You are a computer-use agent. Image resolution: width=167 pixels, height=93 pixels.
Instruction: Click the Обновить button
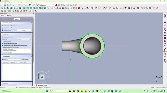[x=24, y=30]
